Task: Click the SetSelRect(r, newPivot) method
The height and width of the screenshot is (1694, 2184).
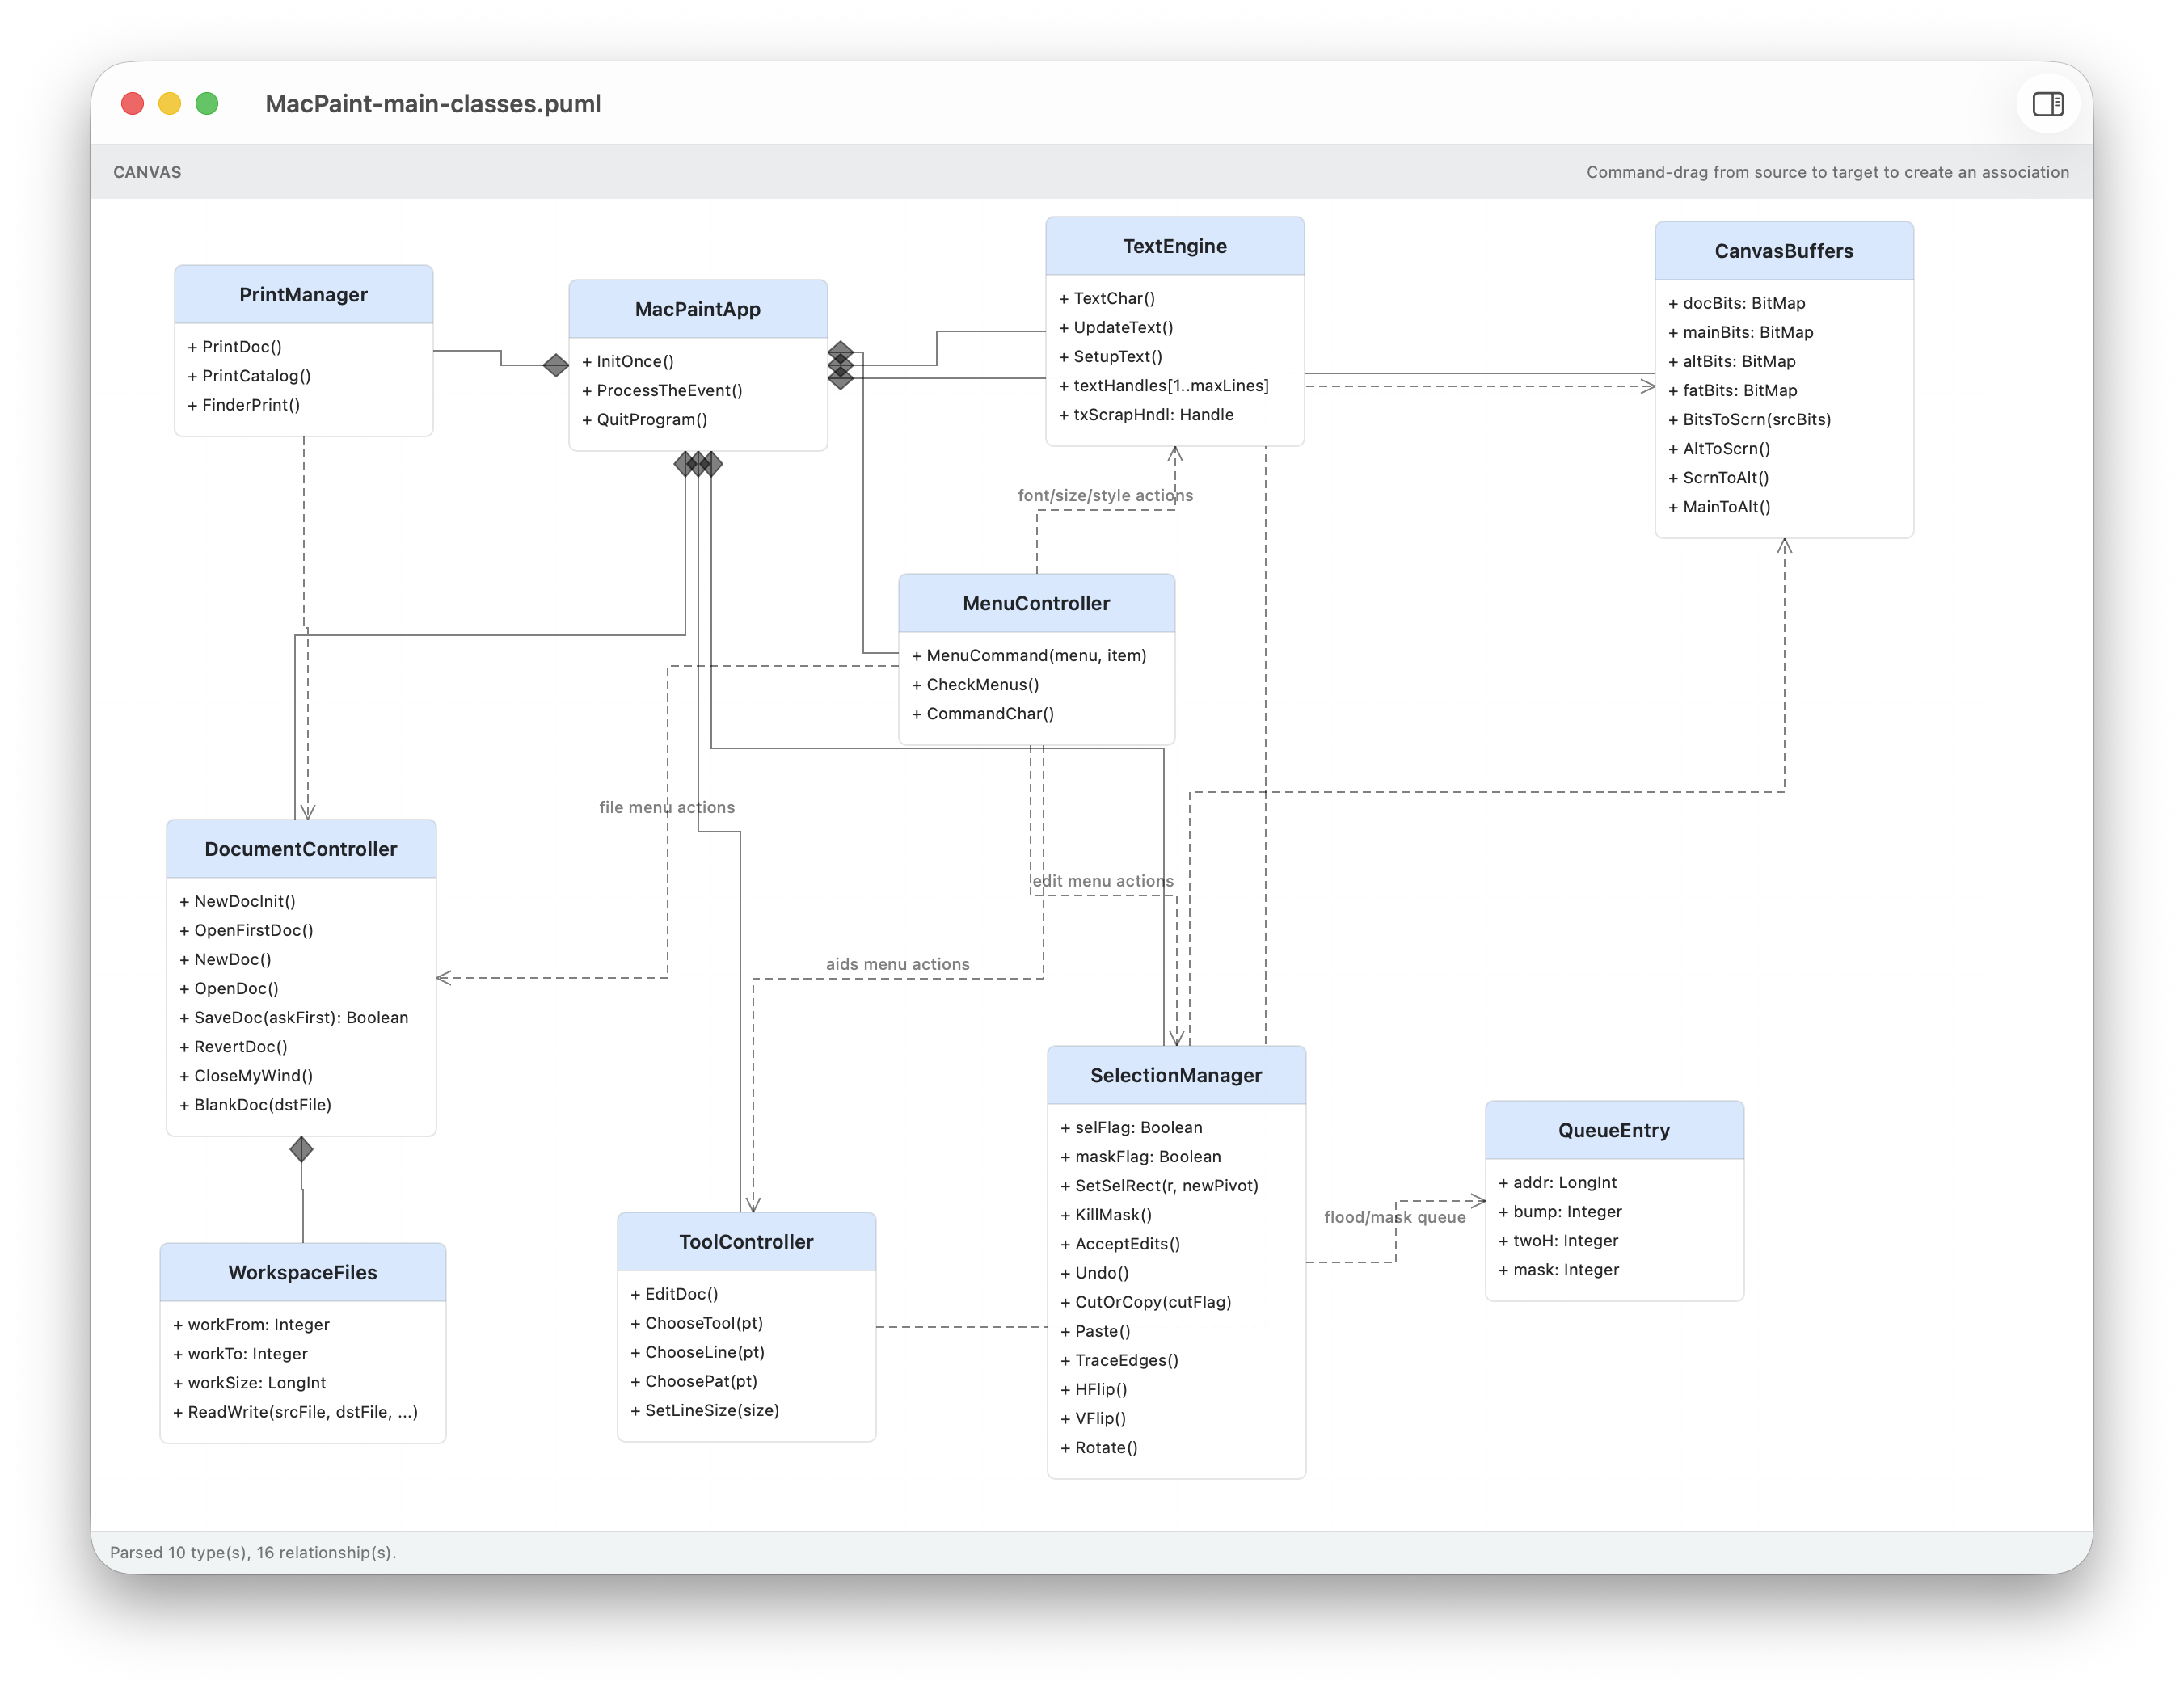Action: coord(1160,1186)
